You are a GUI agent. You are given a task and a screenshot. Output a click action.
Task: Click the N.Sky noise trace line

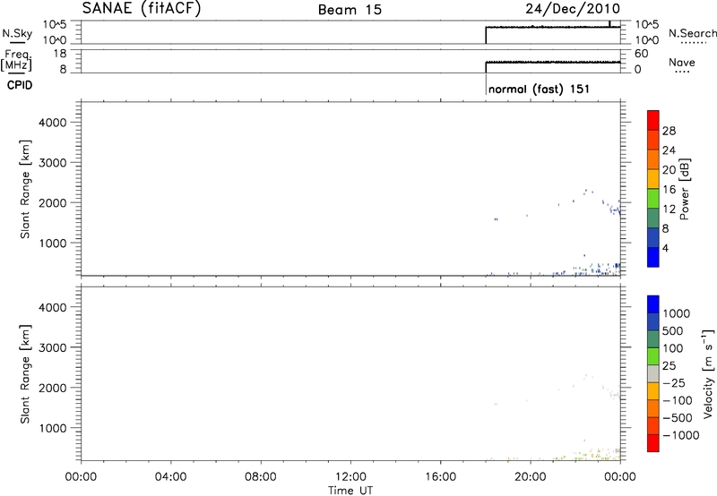(x=552, y=28)
